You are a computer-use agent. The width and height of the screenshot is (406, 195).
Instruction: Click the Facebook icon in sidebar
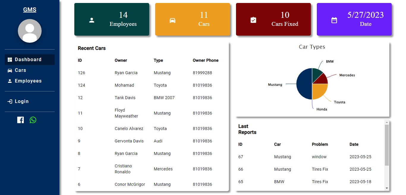click(x=21, y=120)
